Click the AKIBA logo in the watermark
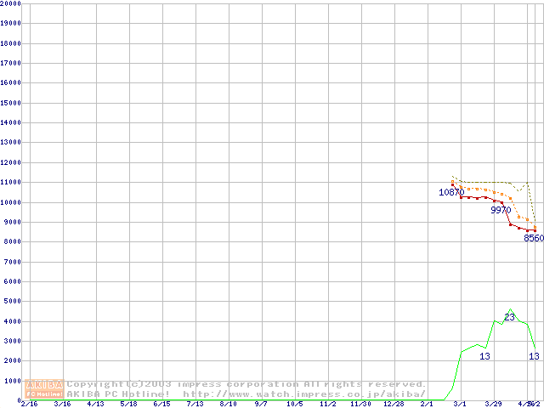 point(44,384)
